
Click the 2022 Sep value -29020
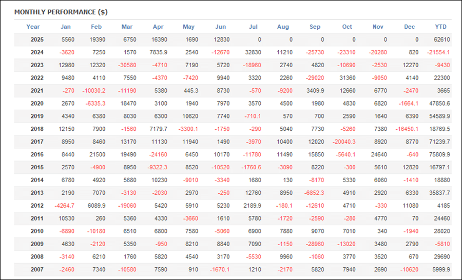pos(315,78)
